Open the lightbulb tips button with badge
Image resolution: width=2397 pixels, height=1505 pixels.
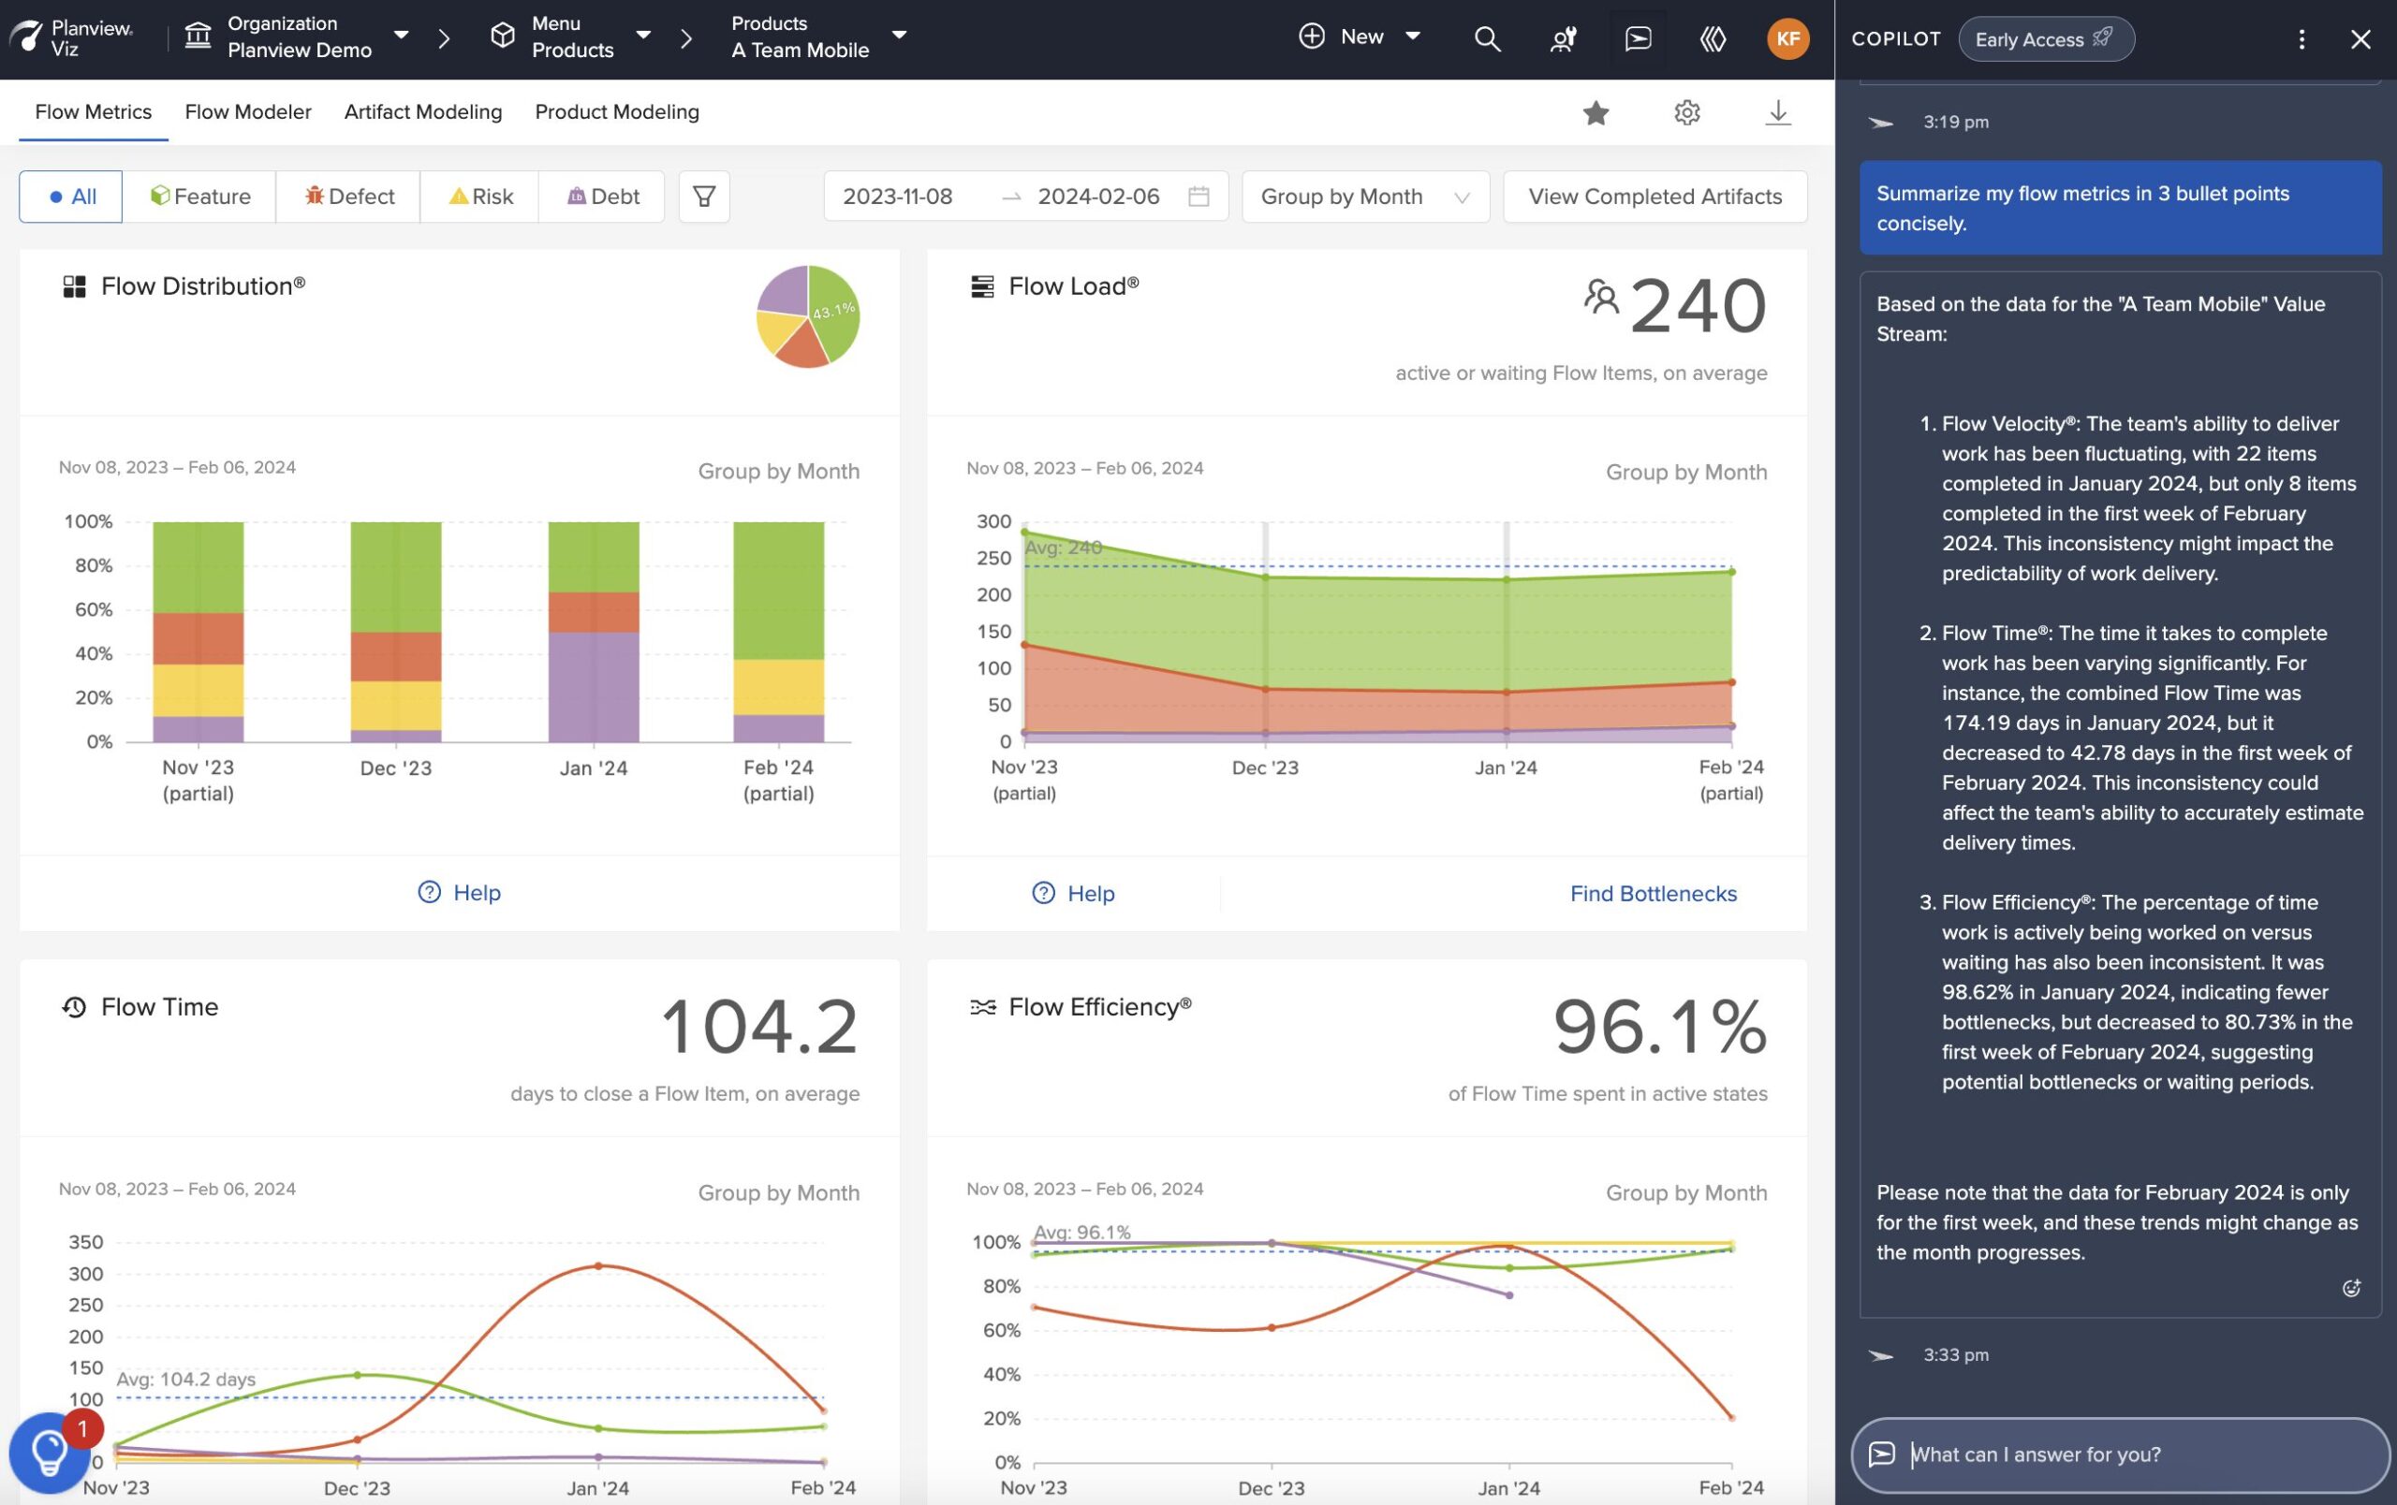[49, 1454]
